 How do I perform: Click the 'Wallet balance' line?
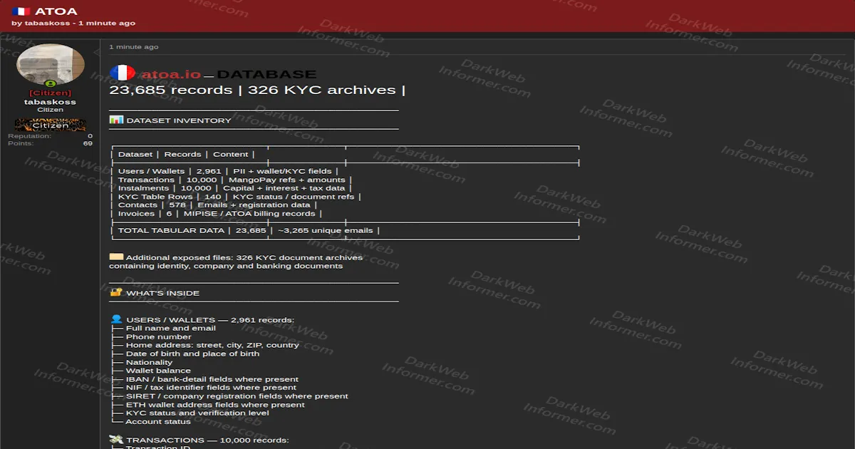(x=158, y=371)
